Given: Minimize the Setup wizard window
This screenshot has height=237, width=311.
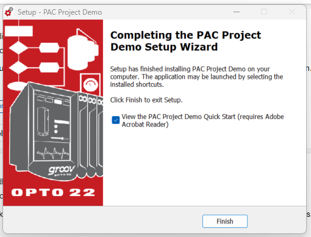Looking at the screenshot, I should click(237, 12).
